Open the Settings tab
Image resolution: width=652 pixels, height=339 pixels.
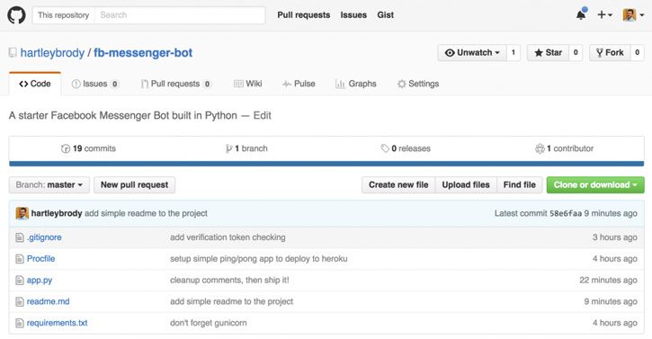pos(418,84)
